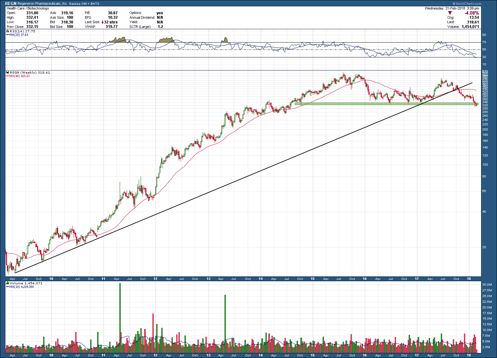This screenshot has width=497, height=358.
Task: Click the black rising trendline on price chart
Action: coord(243,178)
